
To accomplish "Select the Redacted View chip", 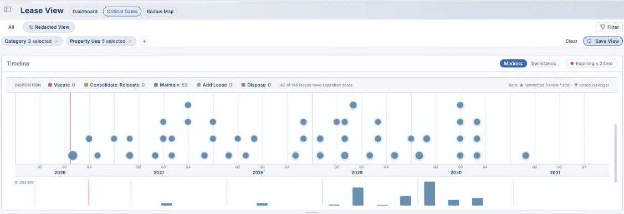I will (x=49, y=27).
